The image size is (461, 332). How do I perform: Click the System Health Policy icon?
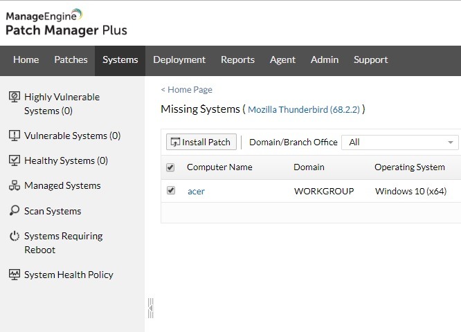click(x=15, y=275)
